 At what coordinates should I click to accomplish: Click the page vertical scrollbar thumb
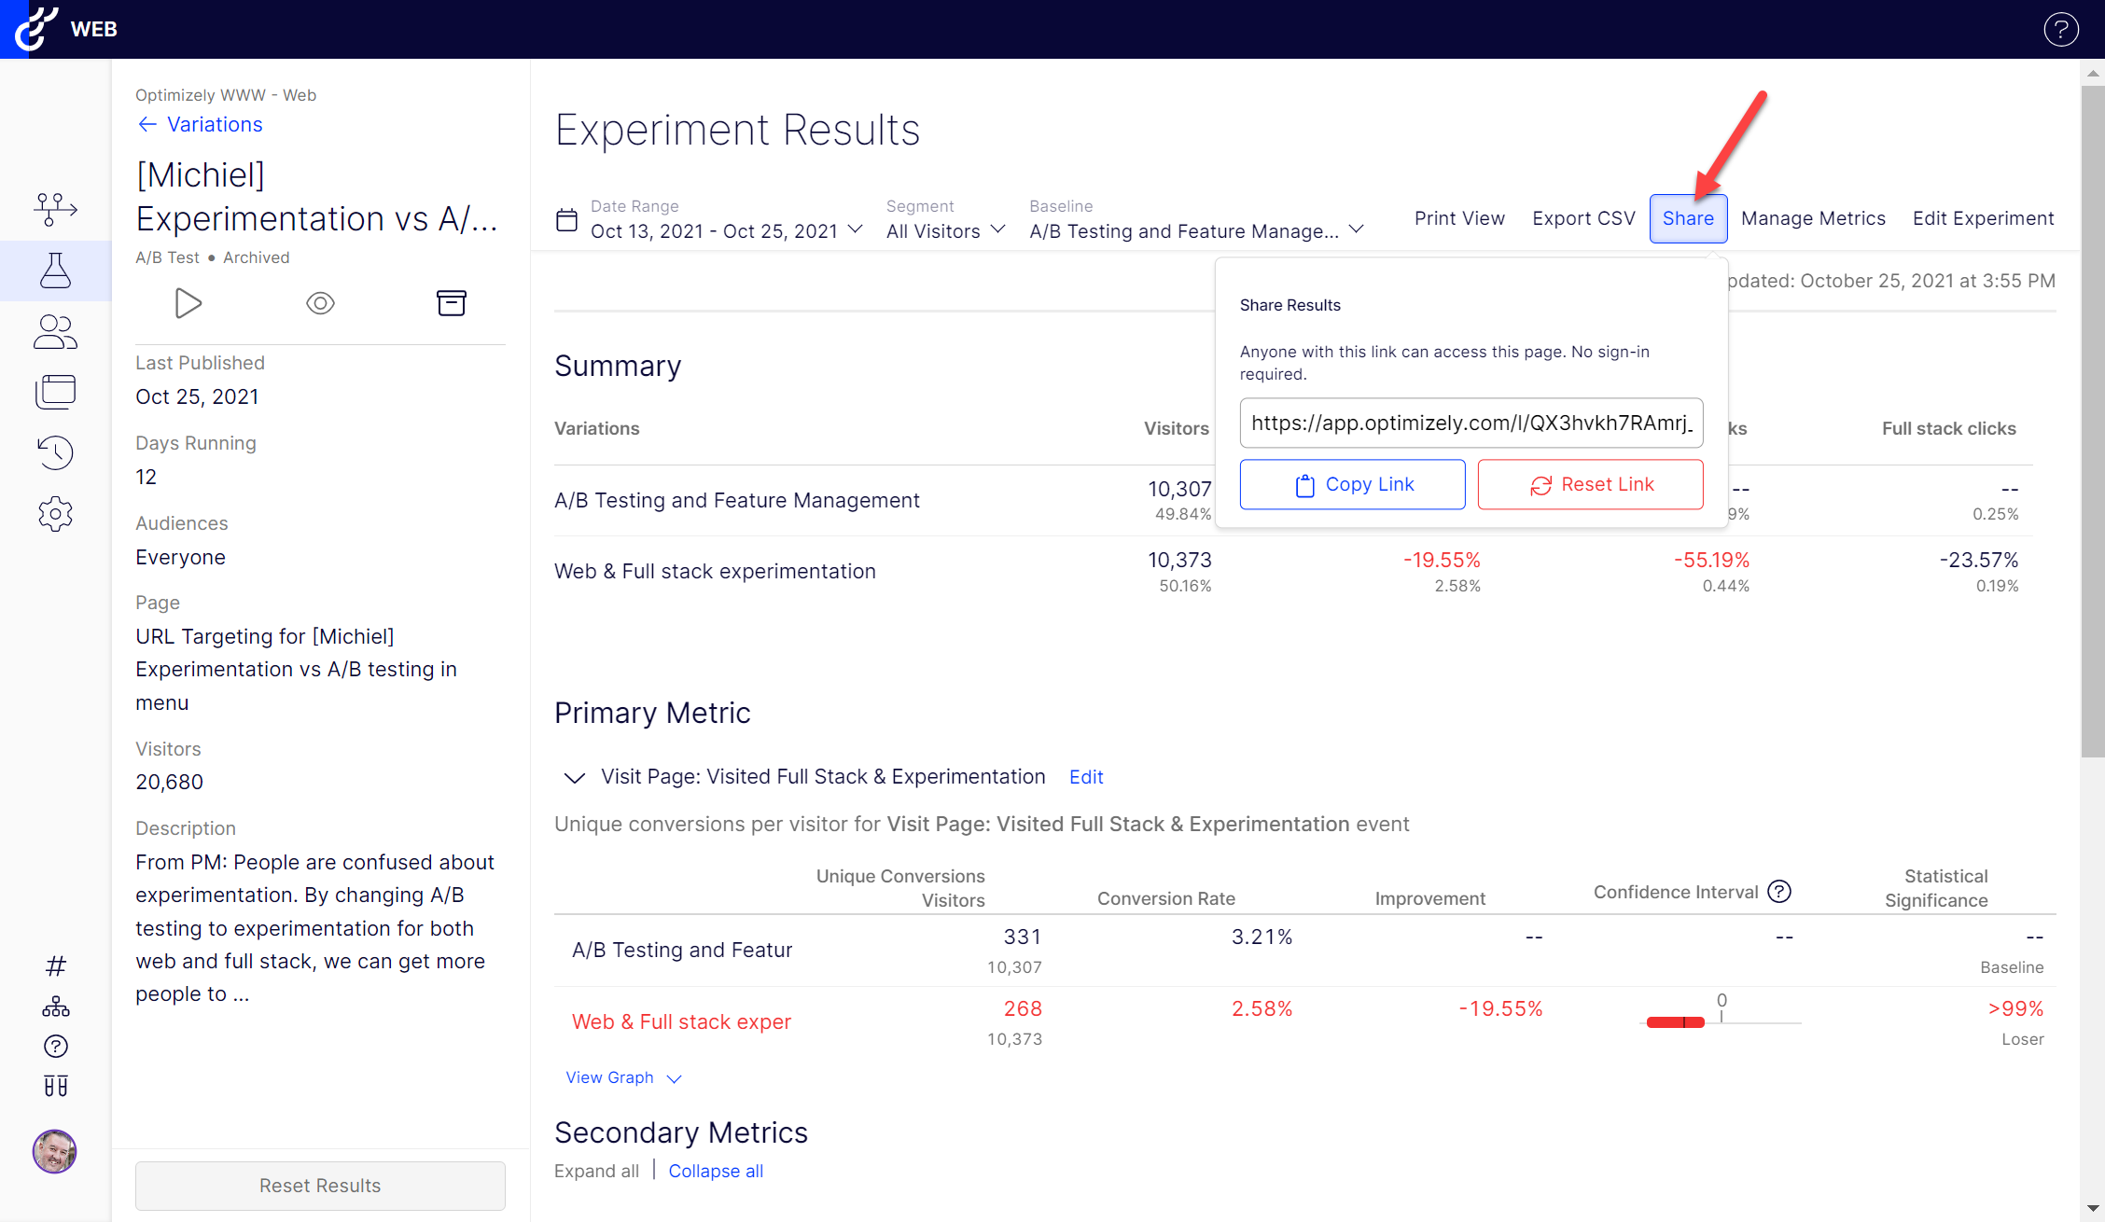2092,422
